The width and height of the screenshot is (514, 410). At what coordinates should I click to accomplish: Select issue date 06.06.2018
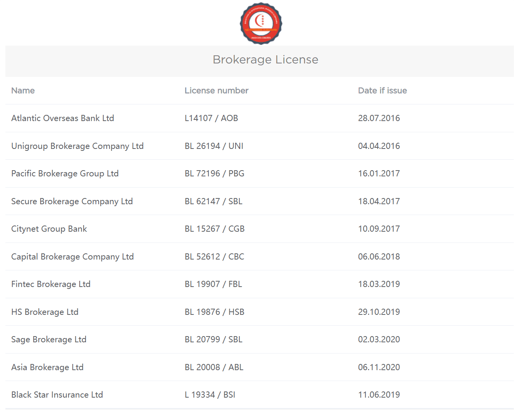[379, 257]
